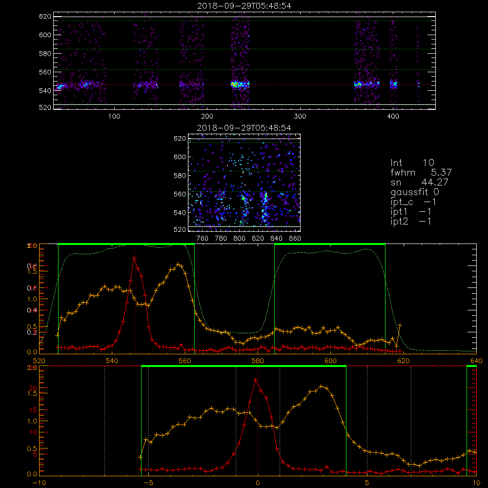Click the long green bar atop bottom plot
This screenshot has height=488, width=488.
point(244,366)
